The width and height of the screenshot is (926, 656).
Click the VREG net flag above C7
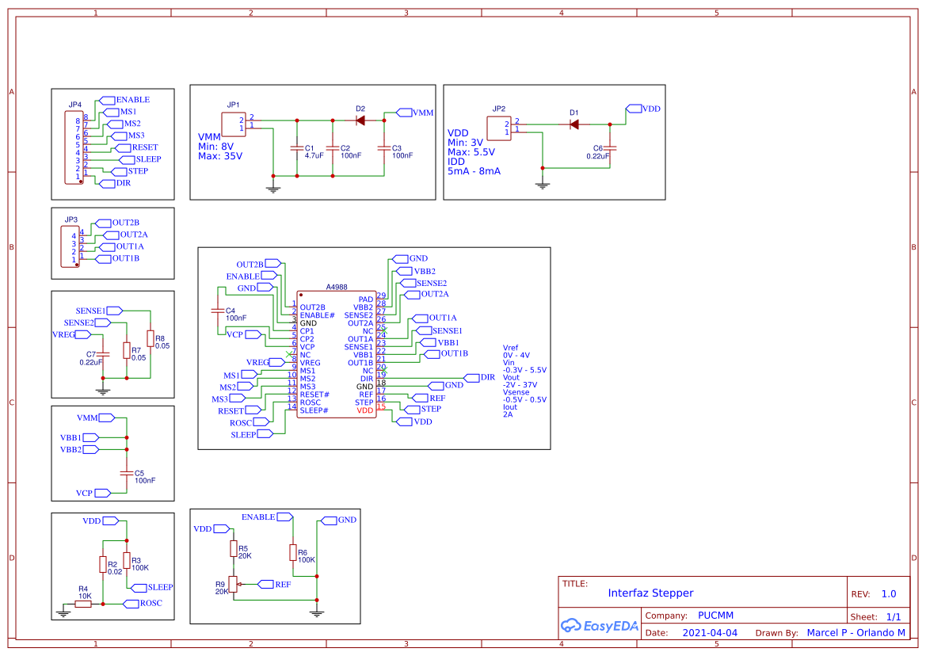(x=70, y=335)
